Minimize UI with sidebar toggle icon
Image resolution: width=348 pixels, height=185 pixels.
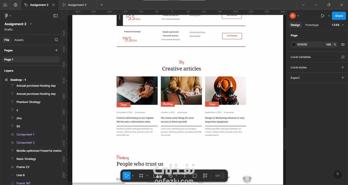(56, 16)
